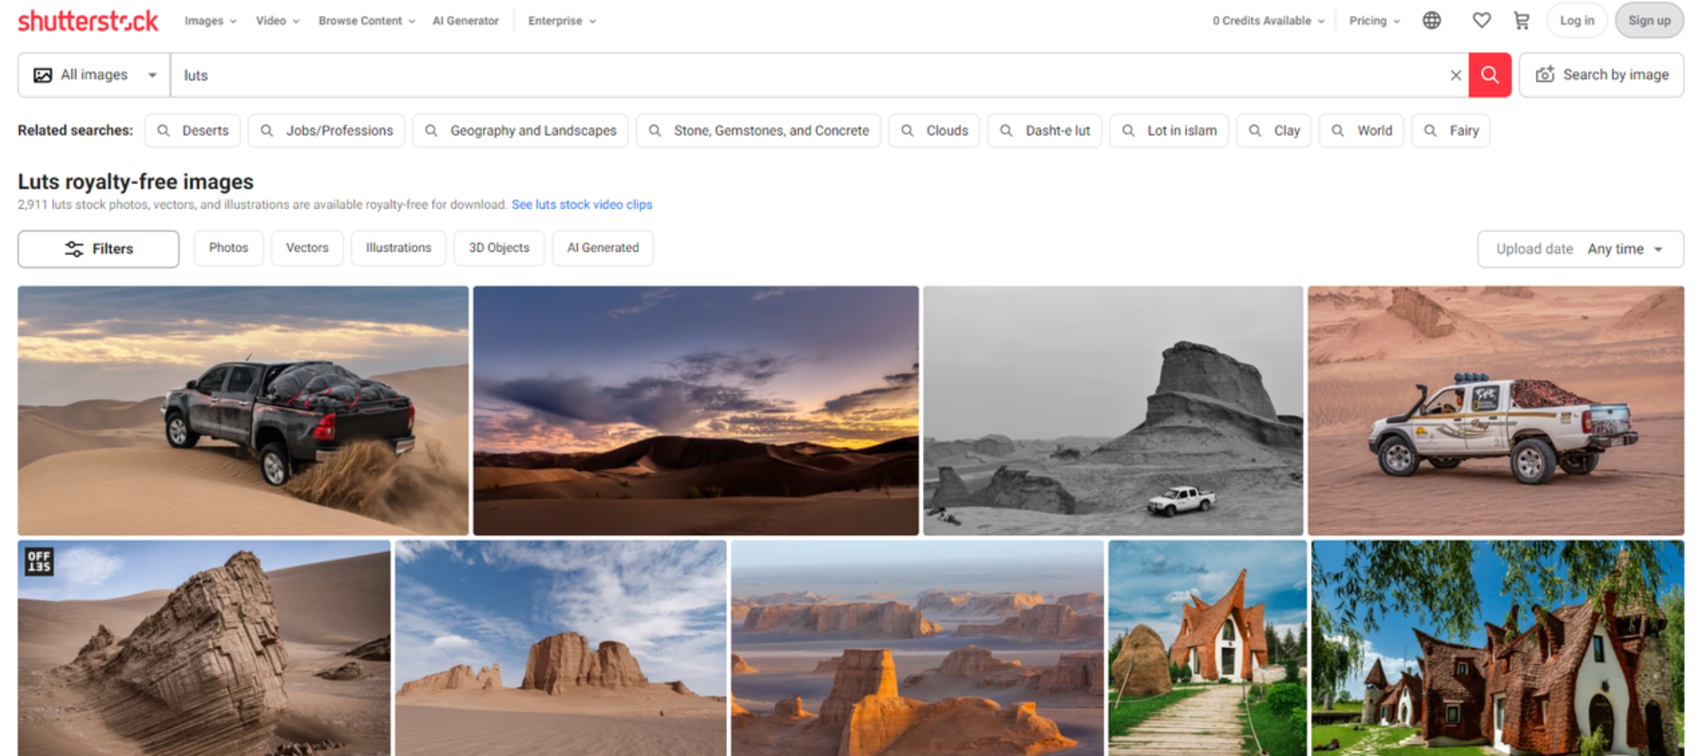This screenshot has width=1701, height=756.
Task: Open the shopping cart
Action: [x=1521, y=21]
